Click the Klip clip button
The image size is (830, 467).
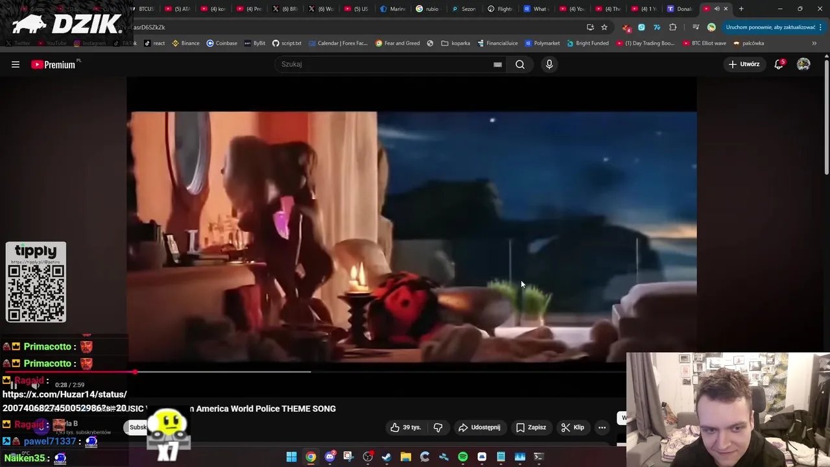[573, 427]
